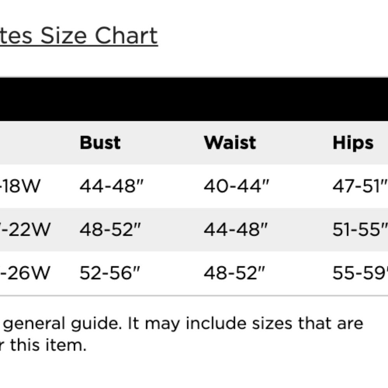This screenshot has height=388, width=388.
Task: Select the 51-55" hips cell
Action: pos(360,230)
